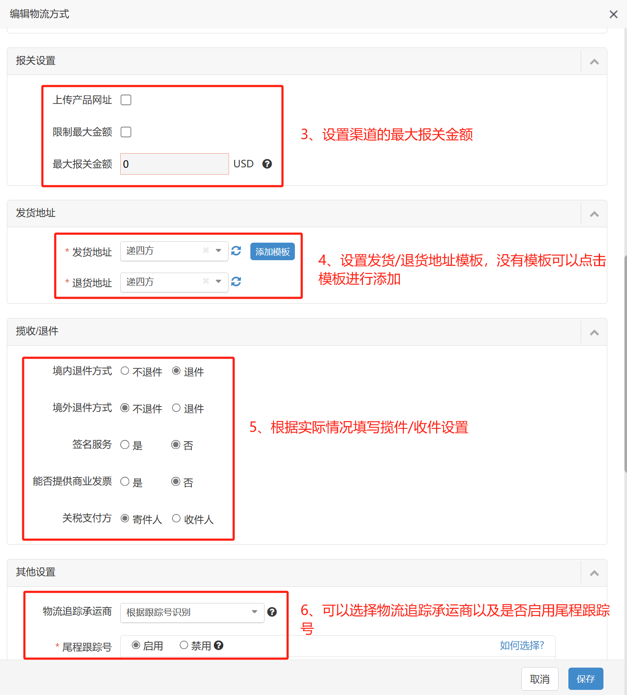The image size is (627, 695).
Task: Open the 发货地址 dropdown
Action: click(x=218, y=251)
